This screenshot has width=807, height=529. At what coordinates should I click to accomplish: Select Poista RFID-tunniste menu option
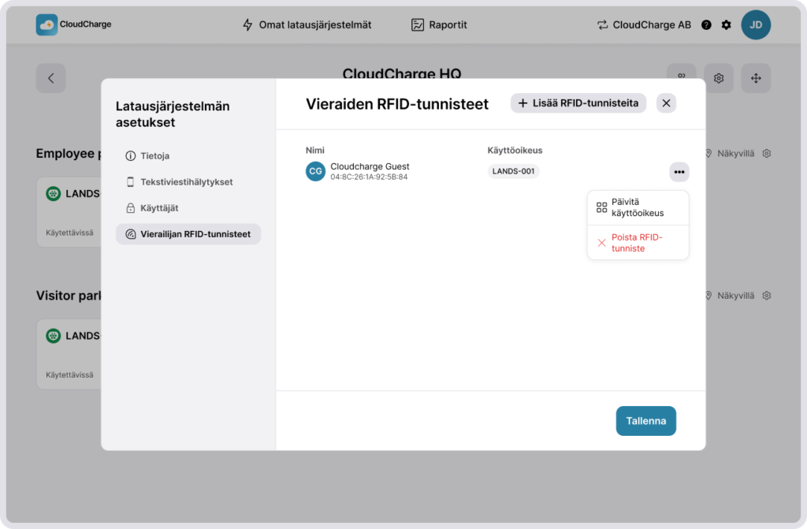click(x=638, y=243)
